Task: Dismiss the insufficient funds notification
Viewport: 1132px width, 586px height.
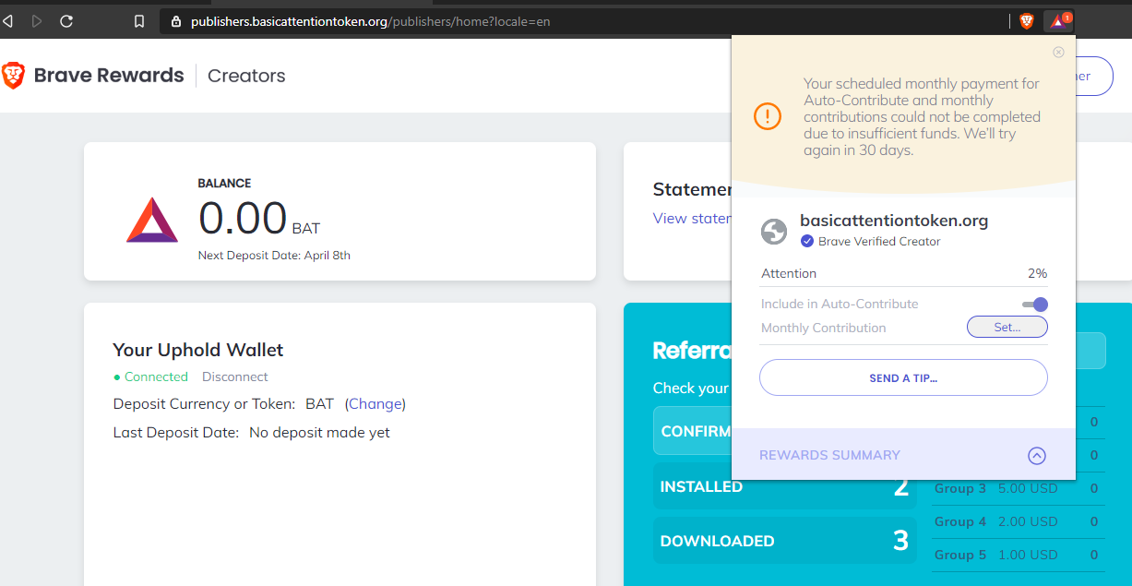Action: pyautogui.click(x=1058, y=53)
